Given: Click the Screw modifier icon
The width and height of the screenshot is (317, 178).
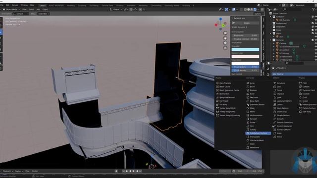Looking at the screenshot, I should pyautogui.click(x=248, y=123).
